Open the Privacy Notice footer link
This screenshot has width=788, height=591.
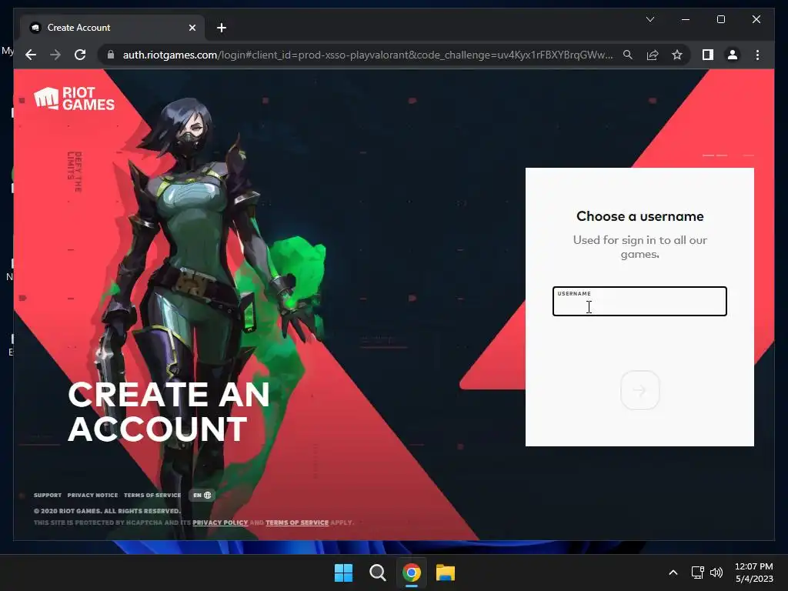click(92, 495)
